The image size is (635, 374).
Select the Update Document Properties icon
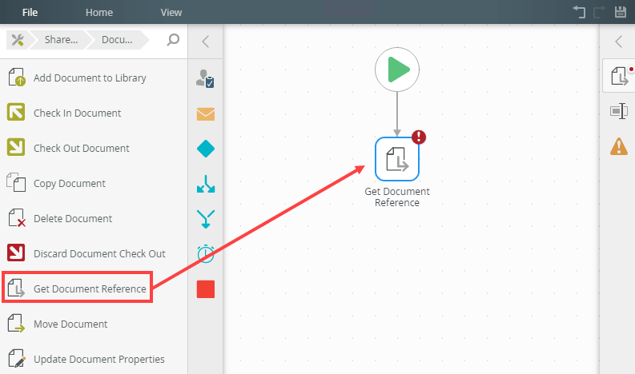17,358
